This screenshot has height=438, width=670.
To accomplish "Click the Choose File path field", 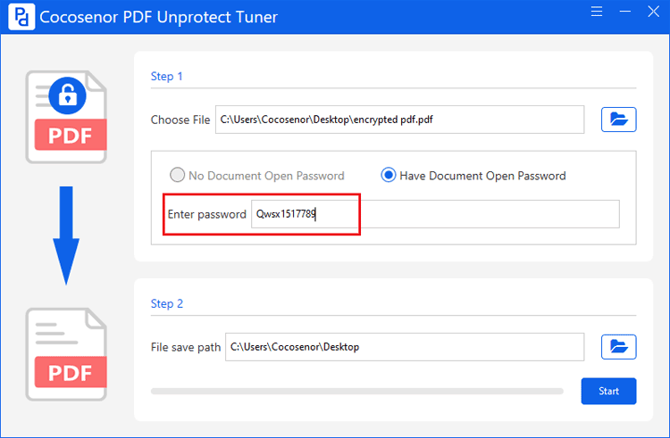I will point(399,120).
